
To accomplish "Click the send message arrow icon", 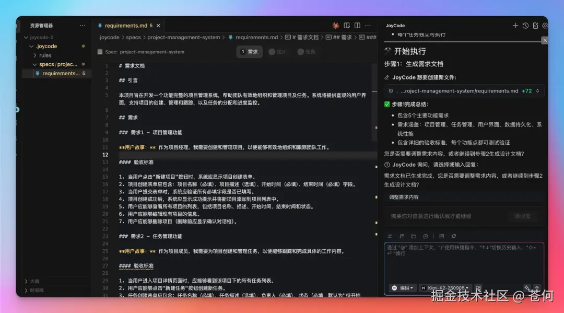I will click(537, 288).
